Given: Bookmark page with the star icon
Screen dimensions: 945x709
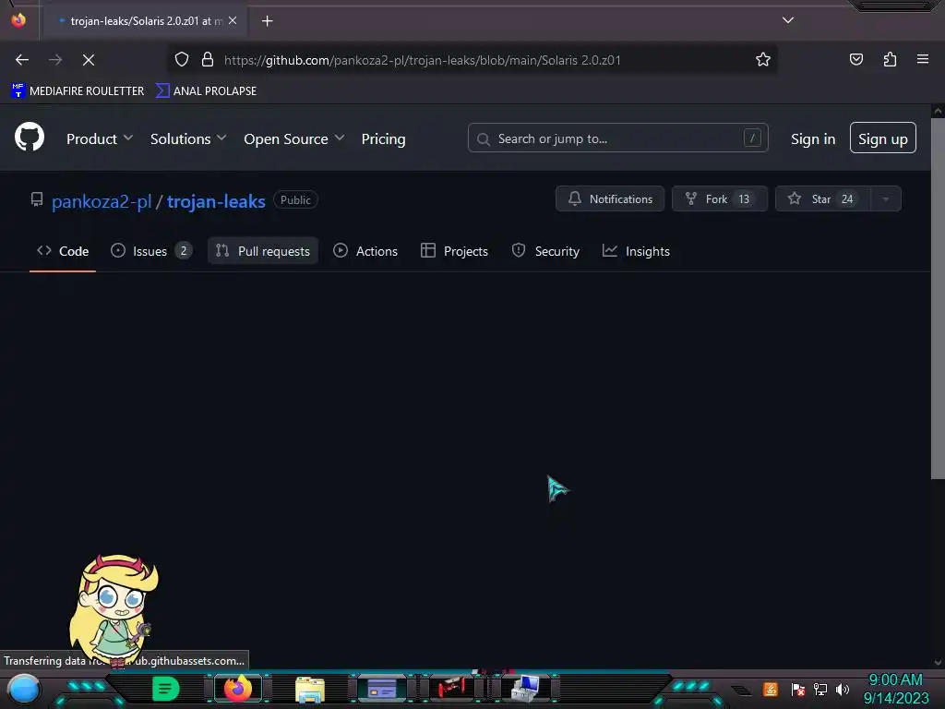Looking at the screenshot, I should pyautogui.click(x=763, y=60).
